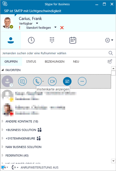The width and height of the screenshot is (116, 171).
Task: Maximize the Skype for Business window
Action: pos(104,4)
